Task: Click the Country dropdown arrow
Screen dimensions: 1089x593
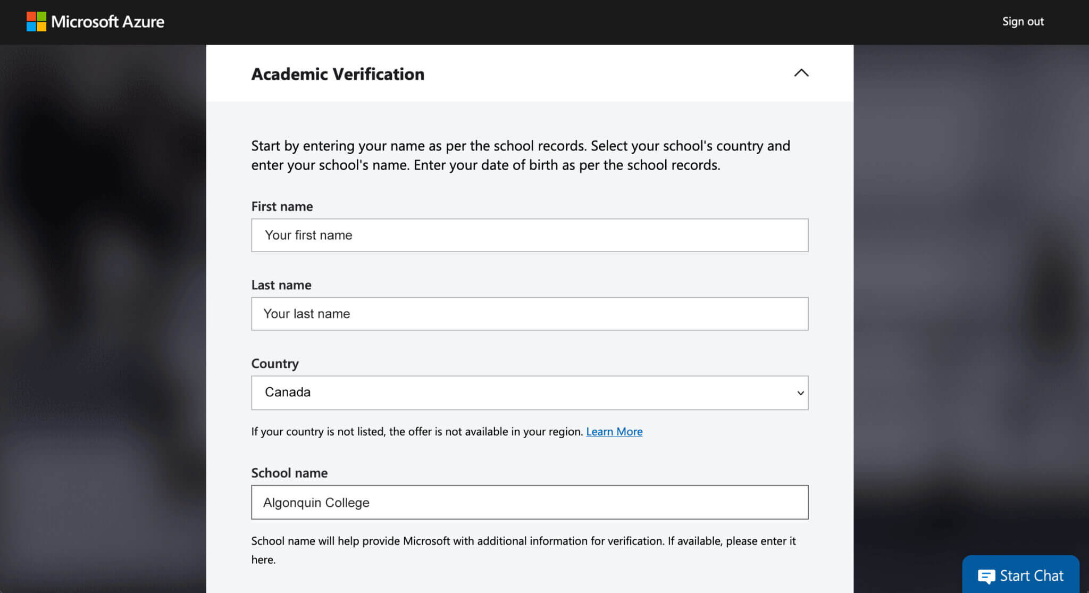Action: (800, 393)
